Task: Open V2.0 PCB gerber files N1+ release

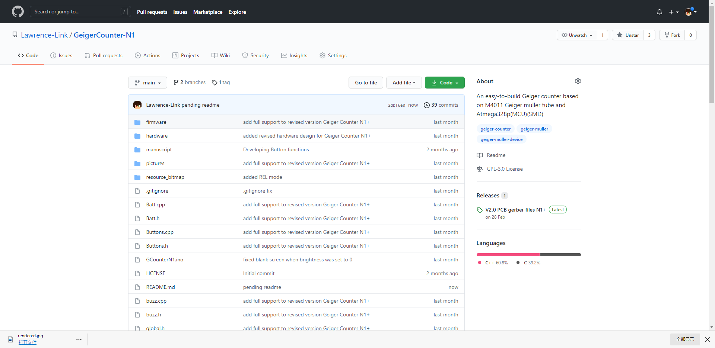Action: coord(515,210)
